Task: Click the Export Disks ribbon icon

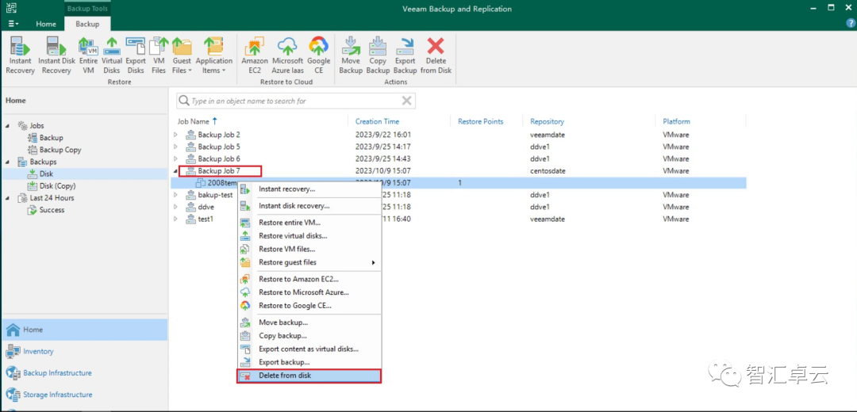Action: (x=136, y=55)
